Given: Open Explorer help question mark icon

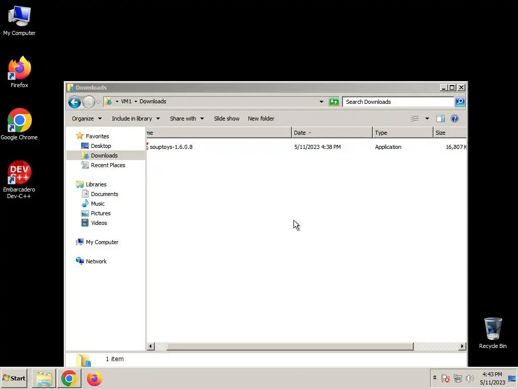Looking at the screenshot, I should point(455,119).
